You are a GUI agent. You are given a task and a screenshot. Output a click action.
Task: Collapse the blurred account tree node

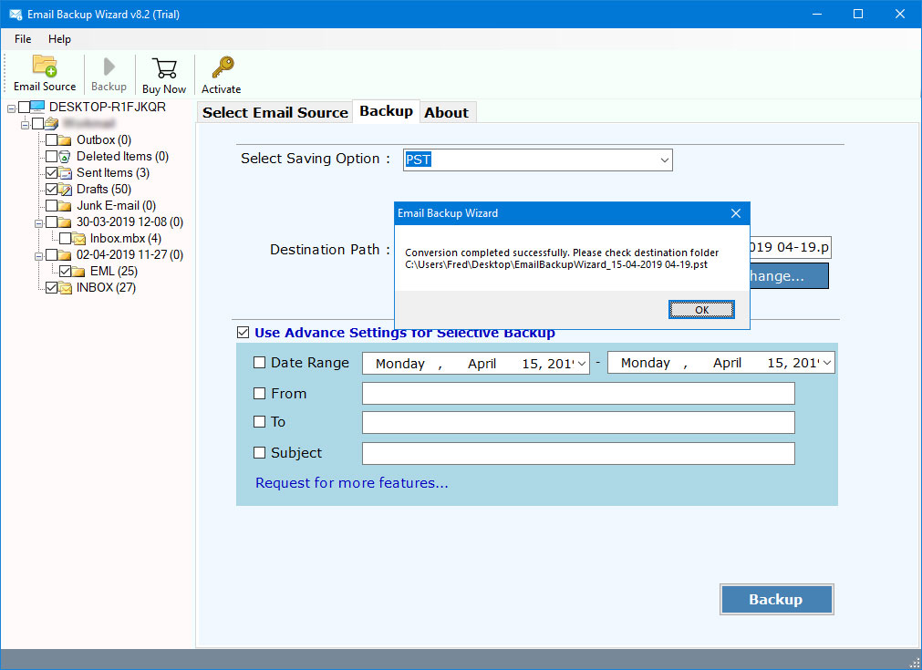click(x=25, y=125)
